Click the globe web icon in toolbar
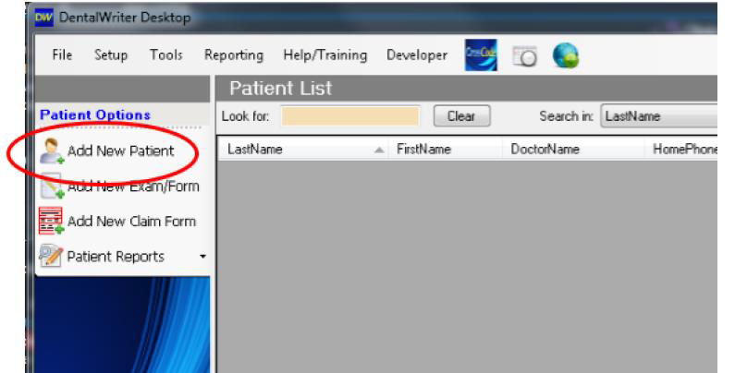Screen dimensions: 735x373 [x=566, y=55]
